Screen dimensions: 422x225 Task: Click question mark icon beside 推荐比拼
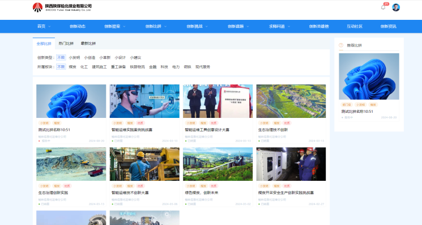click(341, 45)
